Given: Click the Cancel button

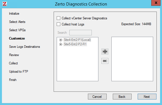Looking at the screenshot, I should pyautogui.click(x=97, y=97).
